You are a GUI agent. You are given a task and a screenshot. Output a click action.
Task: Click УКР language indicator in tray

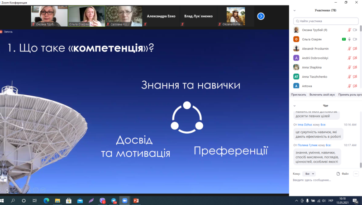(x=331, y=200)
